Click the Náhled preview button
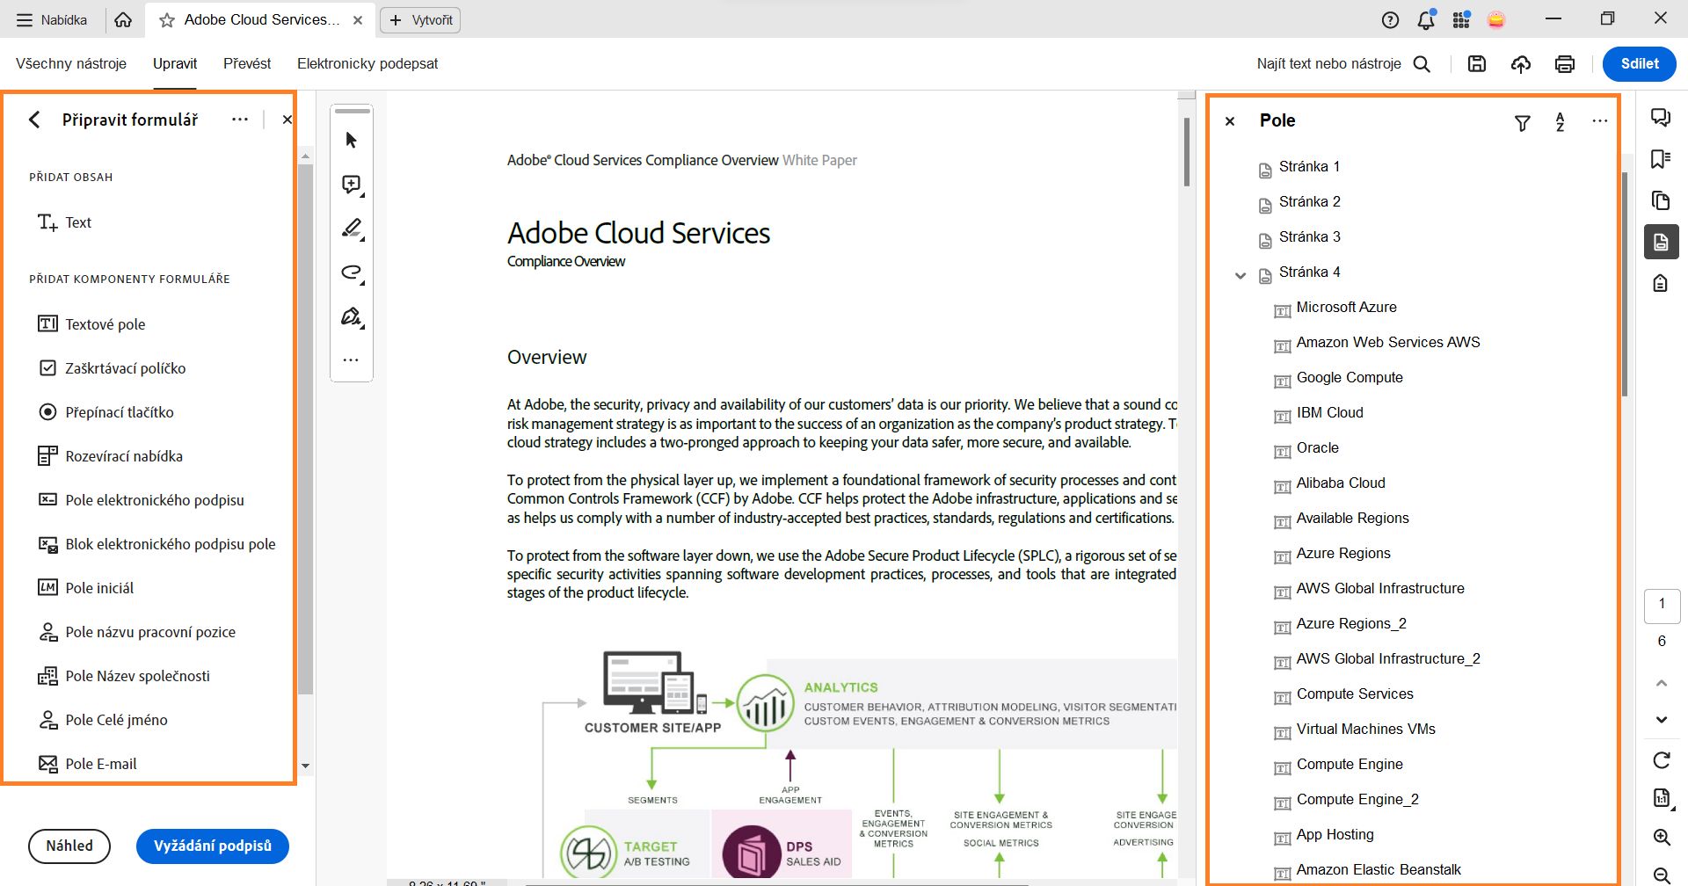 coord(69,846)
